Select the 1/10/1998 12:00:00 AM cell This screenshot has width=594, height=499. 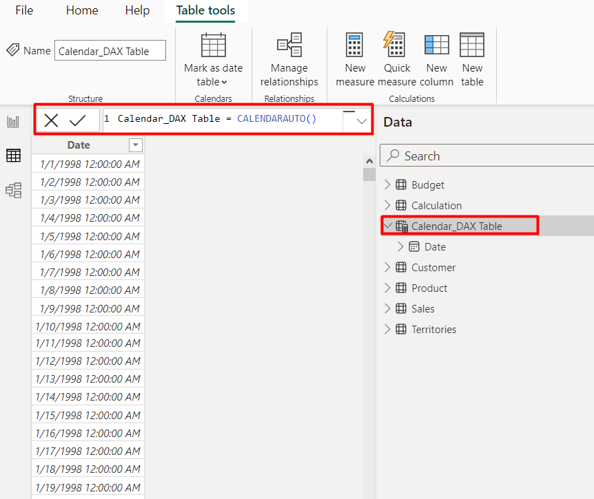click(88, 326)
